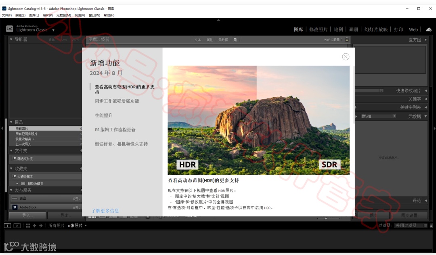Switch to the 地图 module

coord(338,29)
